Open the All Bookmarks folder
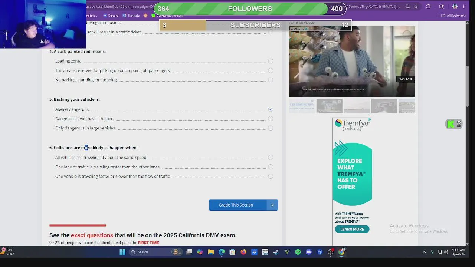This screenshot has height=267, width=475. click(x=453, y=16)
